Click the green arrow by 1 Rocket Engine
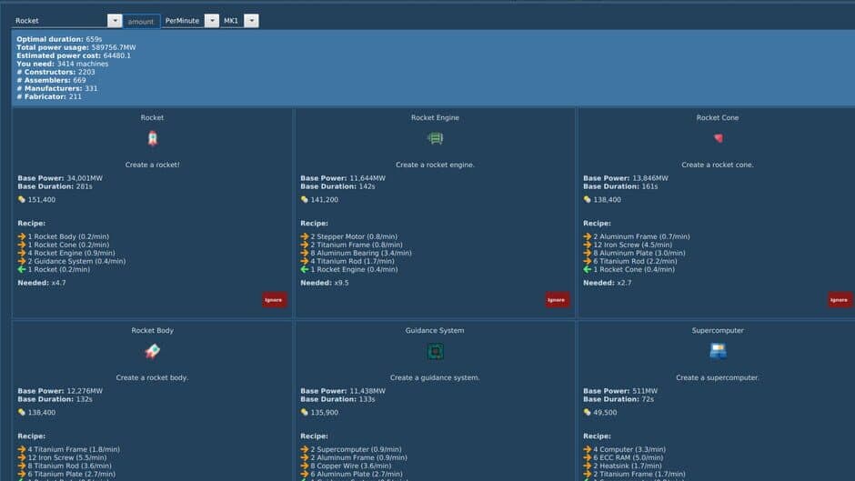This screenshot has height=481, width=855. pyautogui.click(x=305, y=269)
